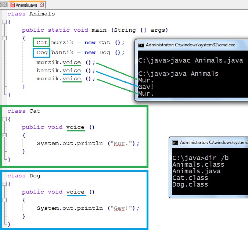Click 'C:\java>java Animals' in console
The width and height of the screenshot is (248, 230).
point(178,74)
